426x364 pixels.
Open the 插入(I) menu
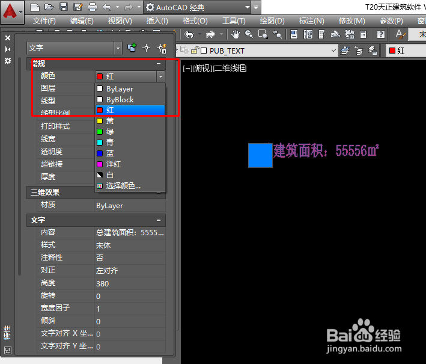coord(157,21)
